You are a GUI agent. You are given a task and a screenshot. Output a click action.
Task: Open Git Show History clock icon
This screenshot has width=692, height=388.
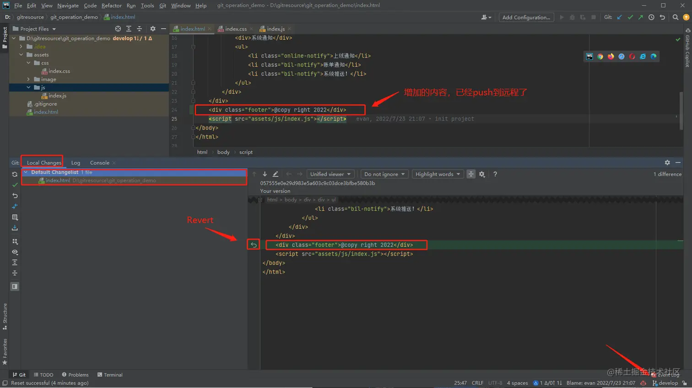click(x=651, y=17)
